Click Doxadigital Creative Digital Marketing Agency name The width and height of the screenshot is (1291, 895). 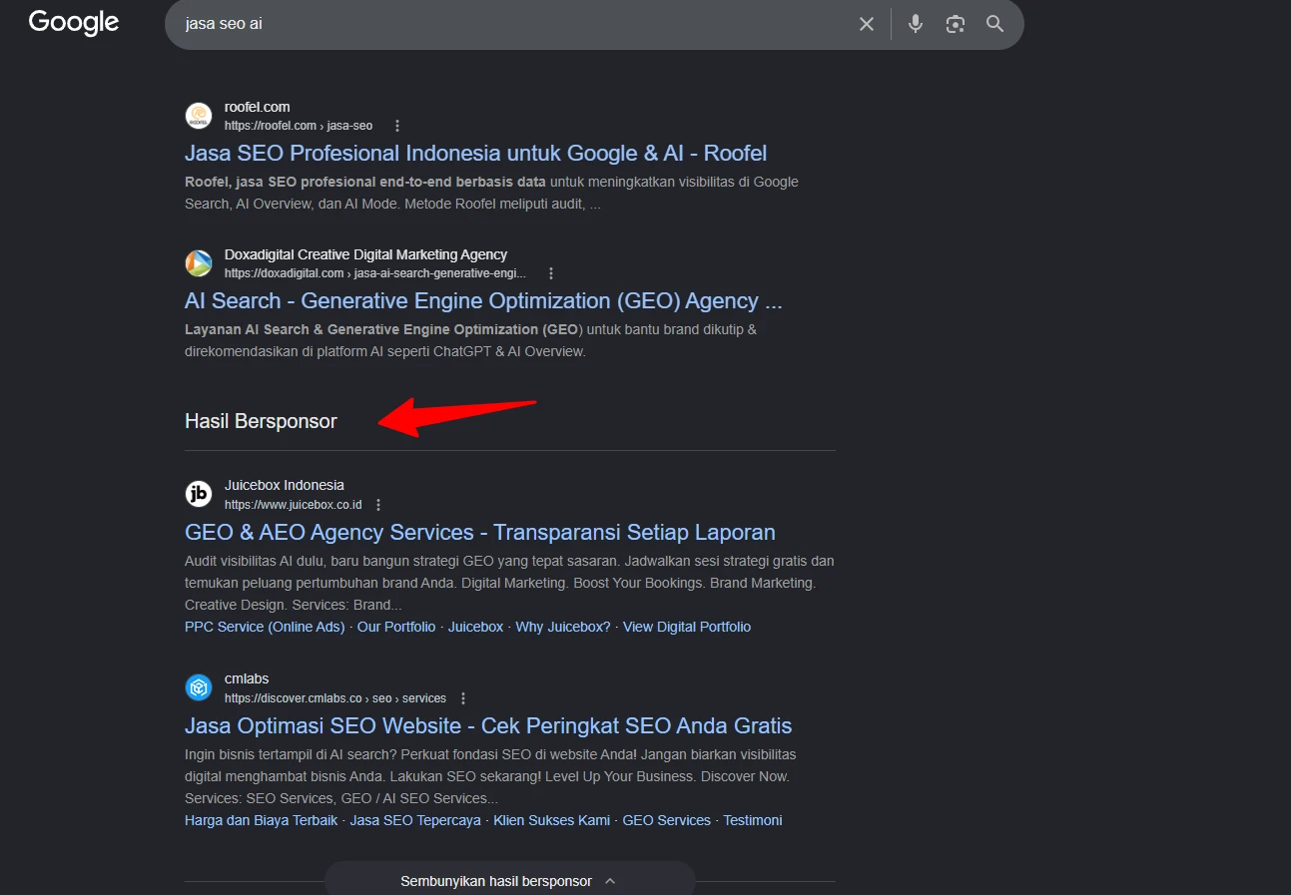[x=365, y=254]
